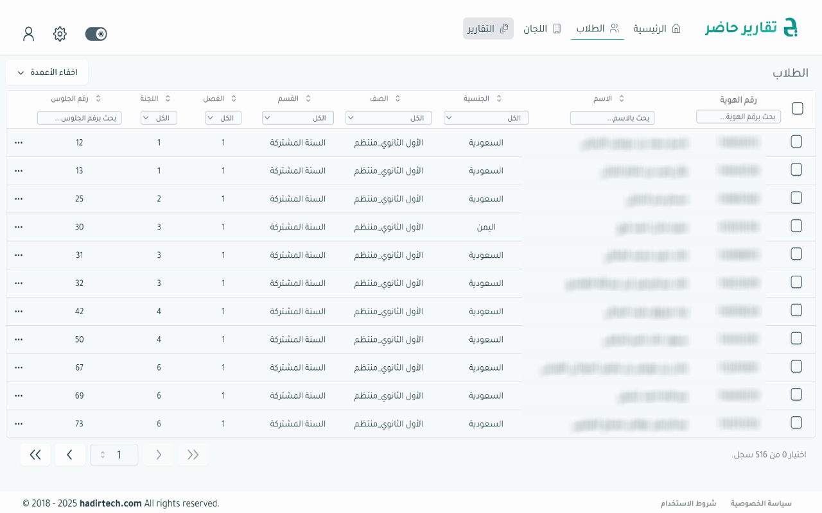Screen dimensions: 822x513
Task: Toggle the dark mode switch
Action: tap(96, 34)
